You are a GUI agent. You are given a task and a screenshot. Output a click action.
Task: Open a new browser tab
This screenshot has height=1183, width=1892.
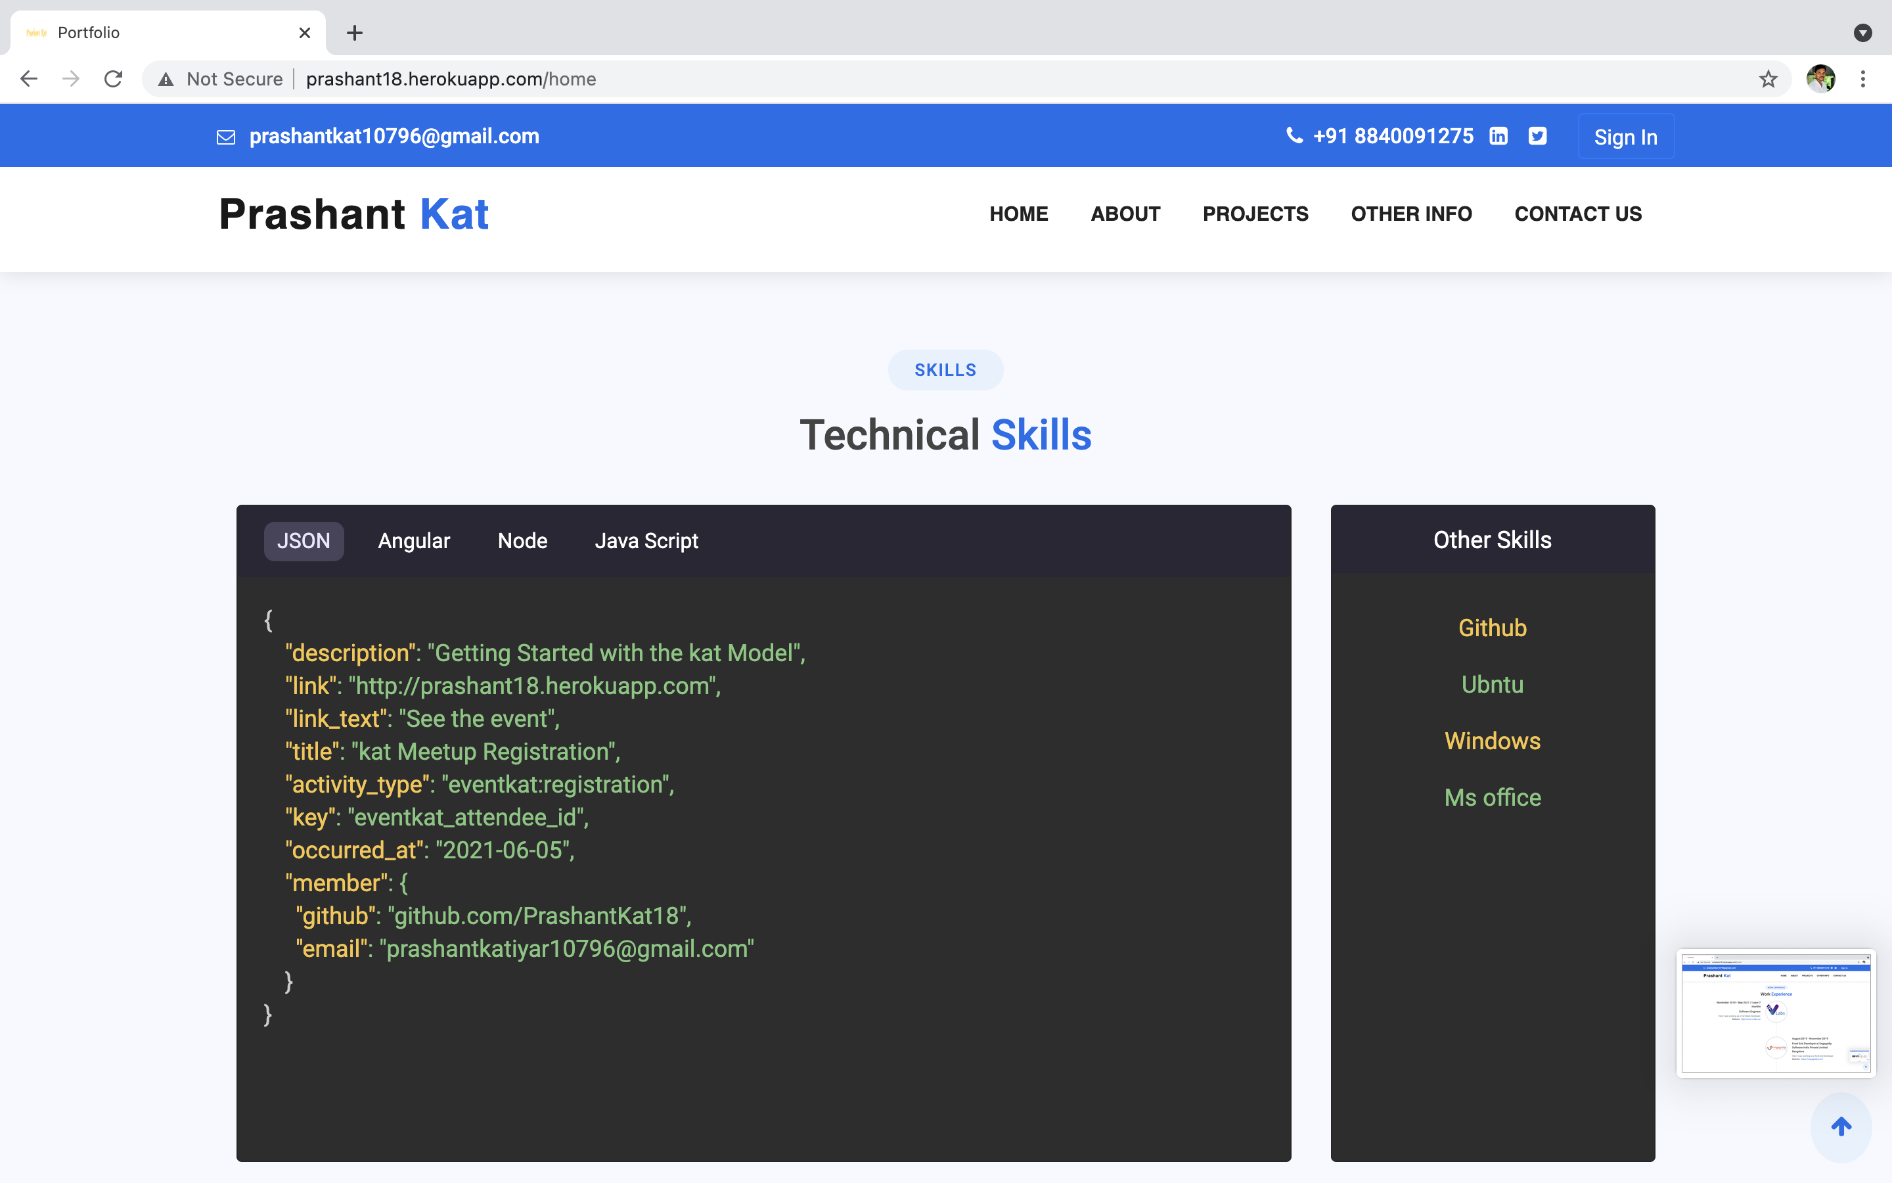pyautogui.click(x=355, y=33)
